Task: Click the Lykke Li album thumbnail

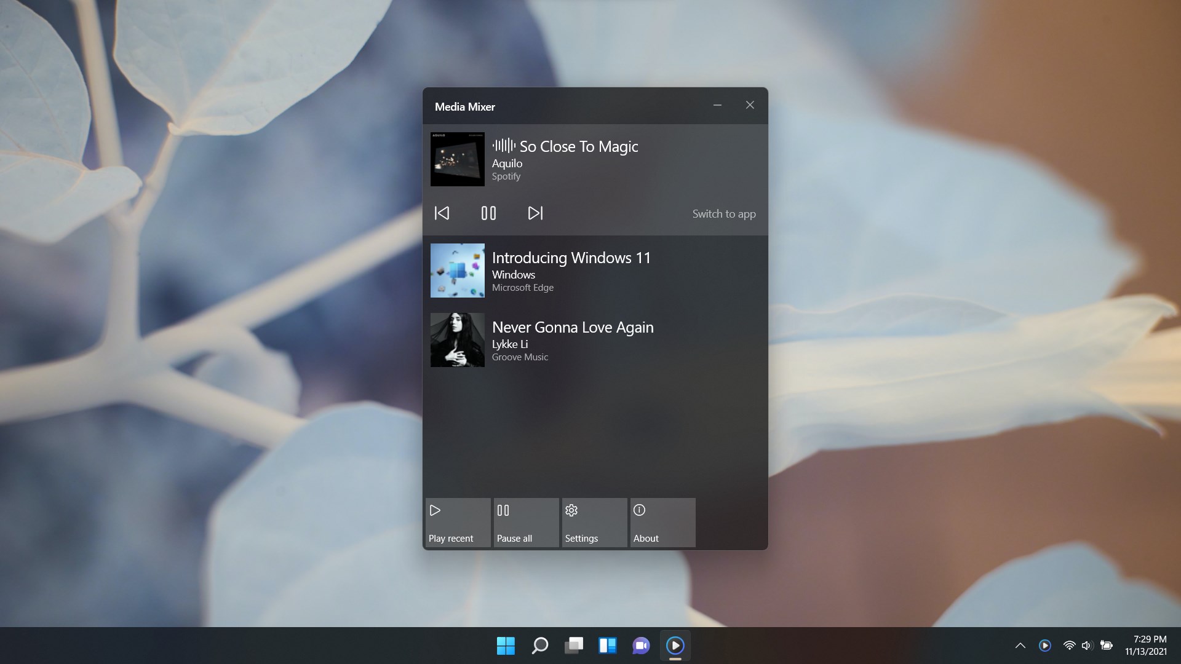Action: 457,340
